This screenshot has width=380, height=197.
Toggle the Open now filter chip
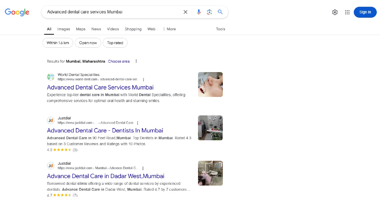coord(88,43)
